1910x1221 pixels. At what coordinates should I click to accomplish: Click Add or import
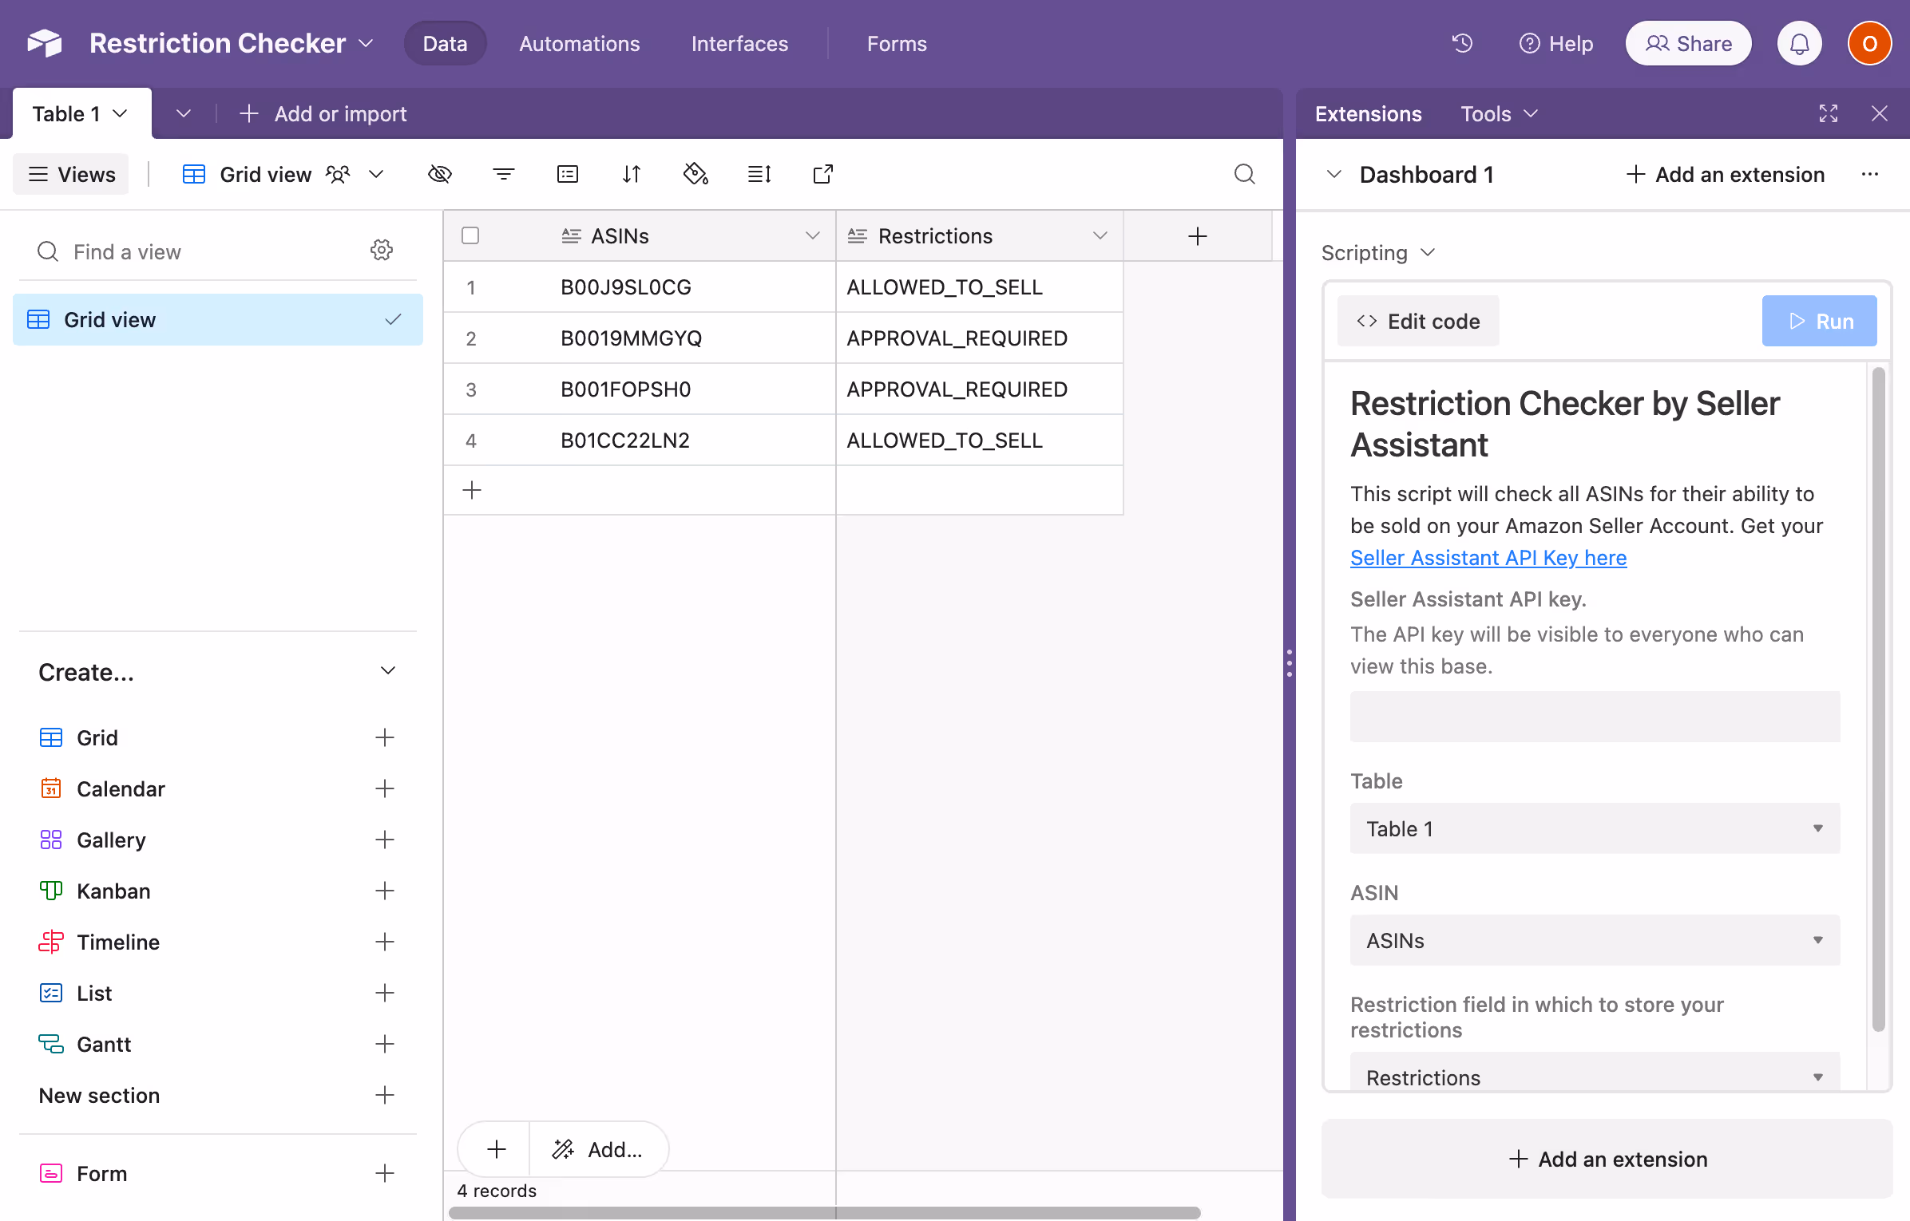click(323, 113)
